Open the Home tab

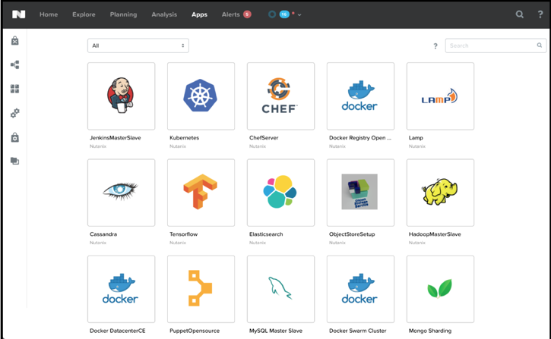[49, 14]
